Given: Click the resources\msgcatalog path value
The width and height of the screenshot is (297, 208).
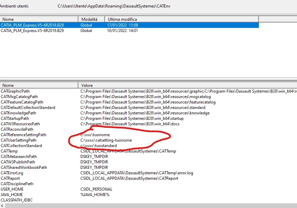Looking at the screenshot, I should pyautogui.click(x=145, y=97).
